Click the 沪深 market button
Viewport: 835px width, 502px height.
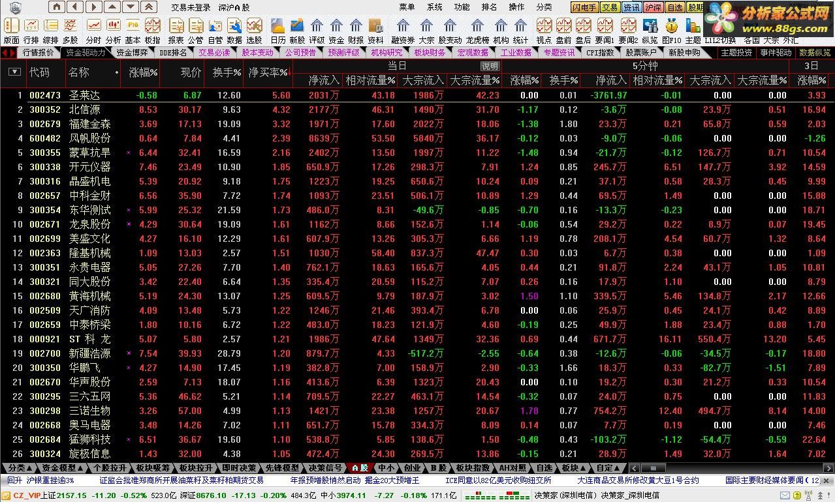coord(653,7)
